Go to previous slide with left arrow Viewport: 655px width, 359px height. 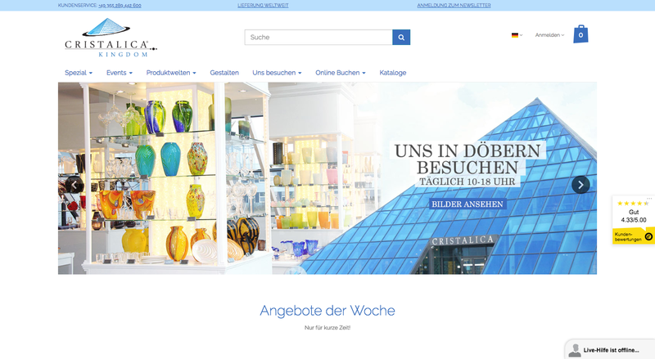coord(75,185)
